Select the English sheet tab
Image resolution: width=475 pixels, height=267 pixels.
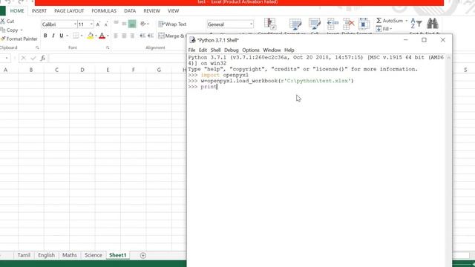tap(46, 255)
